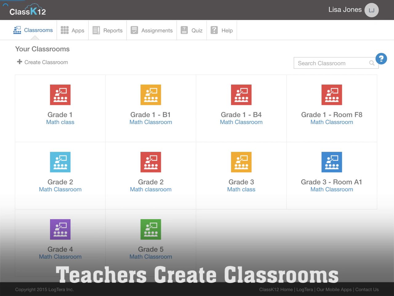Switch to the Classrooms tab
394x296 pixels.
[x=33, y=30]
